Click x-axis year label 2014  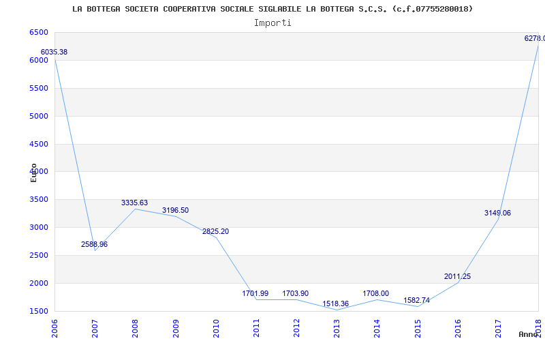click(377, 328)
